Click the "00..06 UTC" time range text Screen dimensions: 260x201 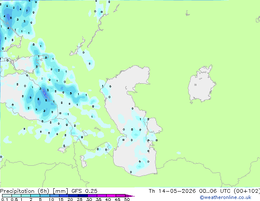click(x=215, y=191)
